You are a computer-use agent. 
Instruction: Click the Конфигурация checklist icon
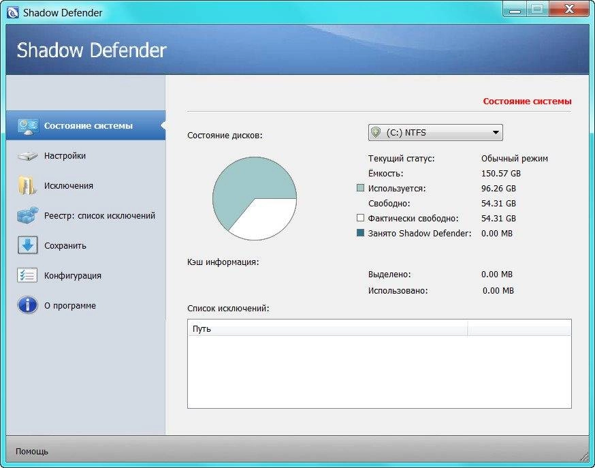27,275
